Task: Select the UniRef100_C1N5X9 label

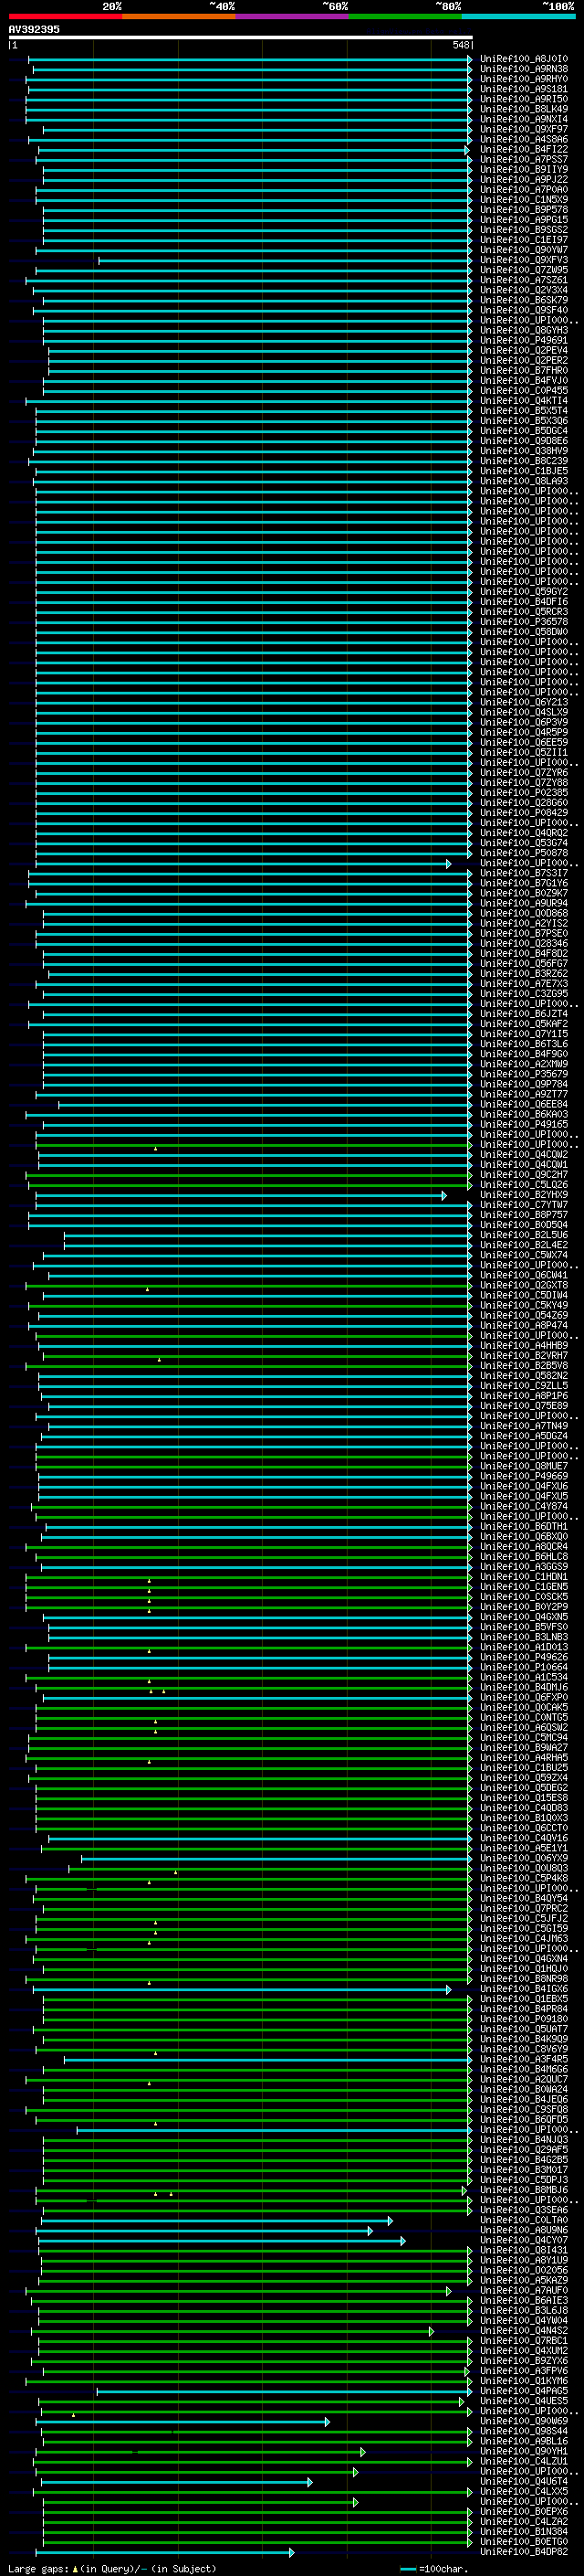Action: 524,199
